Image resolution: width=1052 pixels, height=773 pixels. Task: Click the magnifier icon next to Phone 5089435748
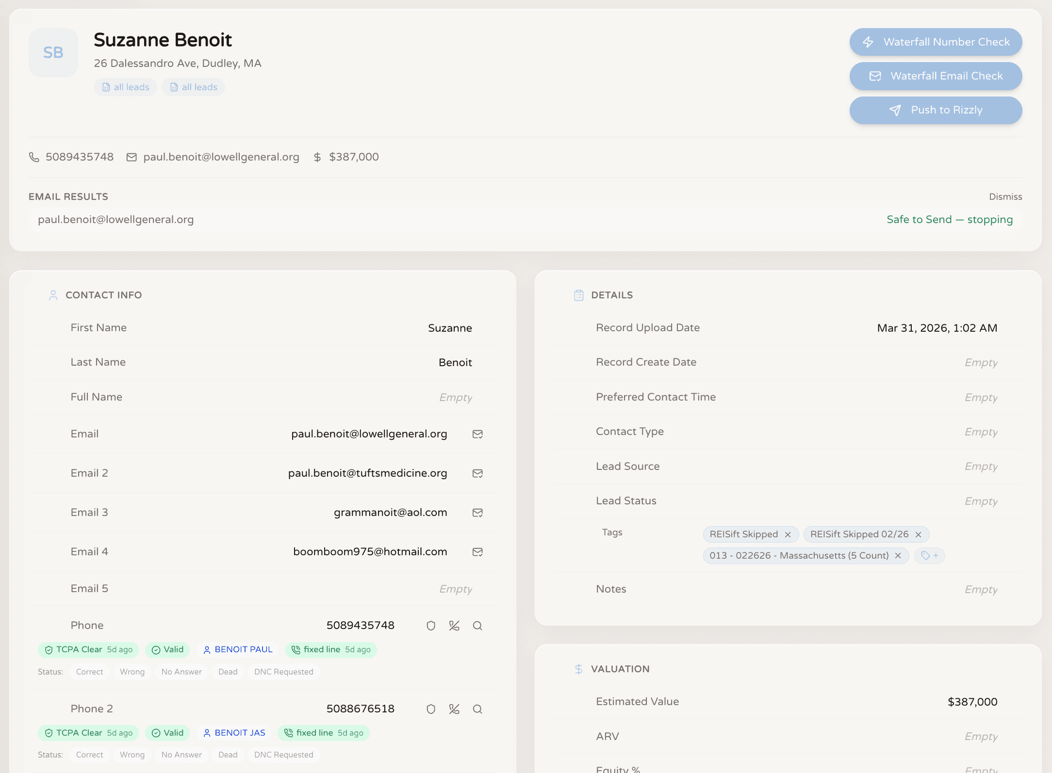(x=477, y=626)
